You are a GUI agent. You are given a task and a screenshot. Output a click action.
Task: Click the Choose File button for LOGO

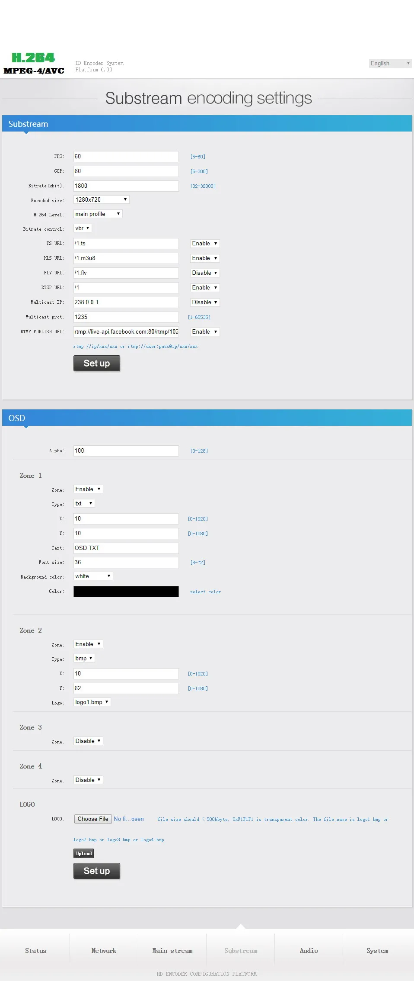pyautogui.click(x=93, y=819)
